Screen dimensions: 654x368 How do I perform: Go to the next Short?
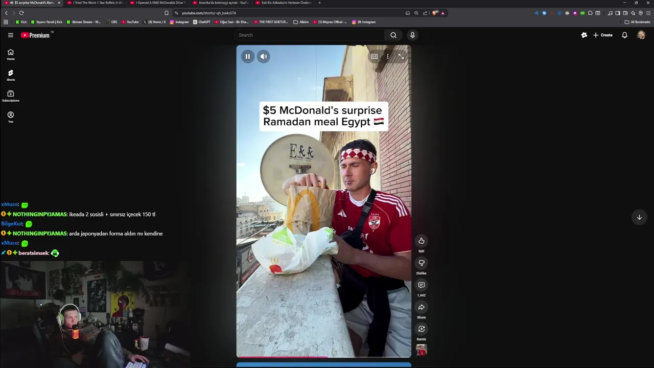click(x=639, y=217)
